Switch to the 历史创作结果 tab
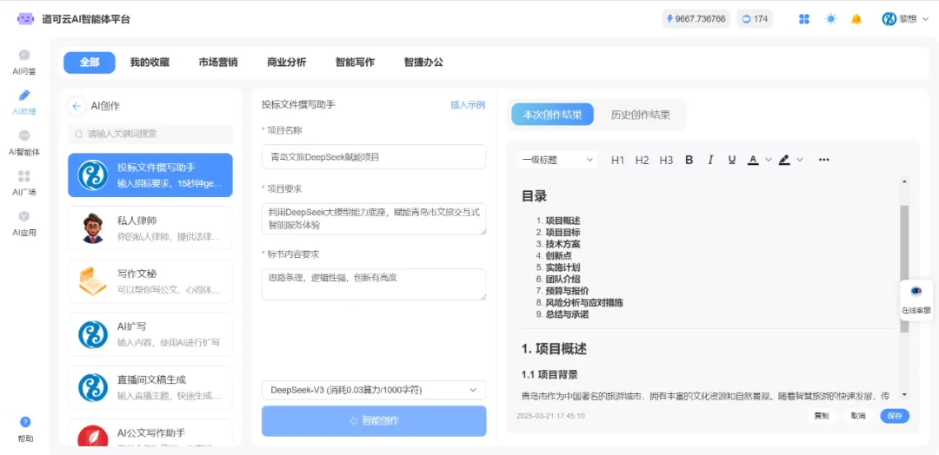The image size is (939, 455). (x=640, y=115)
